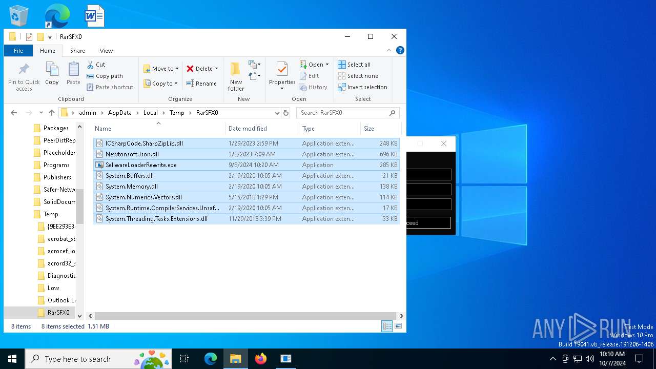
Task: Switch to Details view layout
Action: [387, 326]
